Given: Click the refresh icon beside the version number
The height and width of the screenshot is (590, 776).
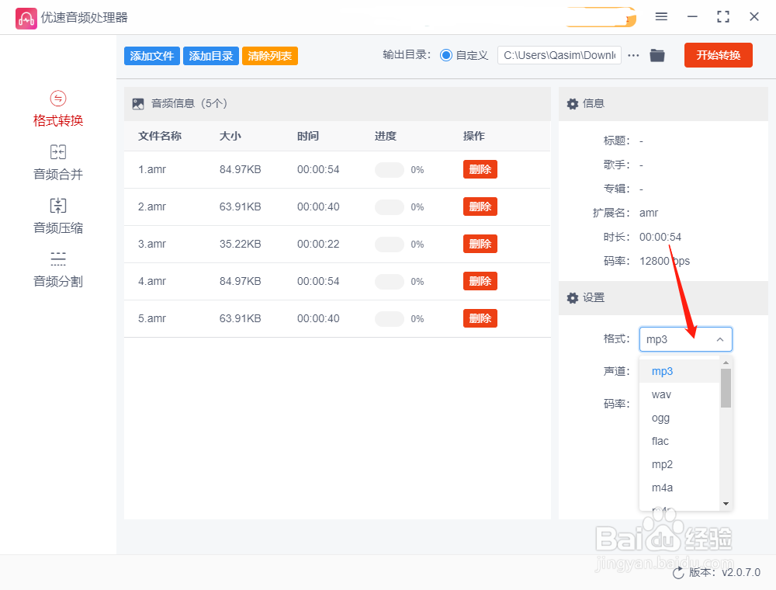Looking at the screenshot, I should (x=678, y=572).
